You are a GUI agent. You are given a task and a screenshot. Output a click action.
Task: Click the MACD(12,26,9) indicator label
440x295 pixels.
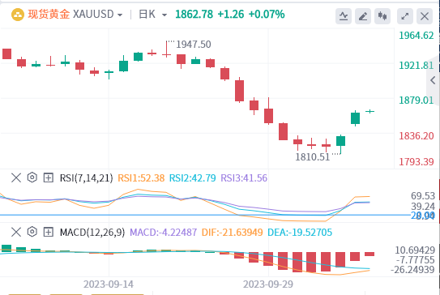(x=92, y=233)
